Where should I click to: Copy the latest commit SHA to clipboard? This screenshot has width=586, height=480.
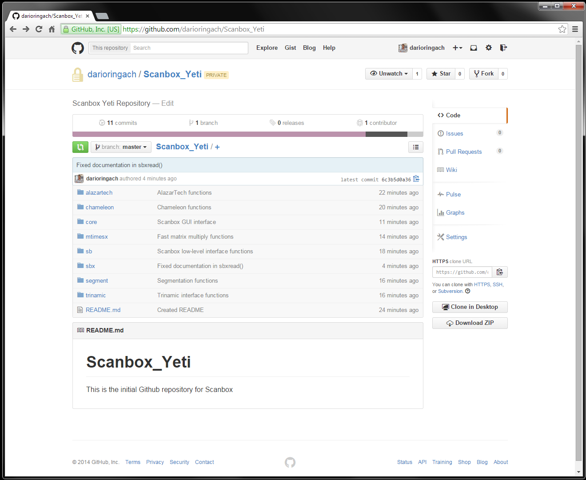416,179
